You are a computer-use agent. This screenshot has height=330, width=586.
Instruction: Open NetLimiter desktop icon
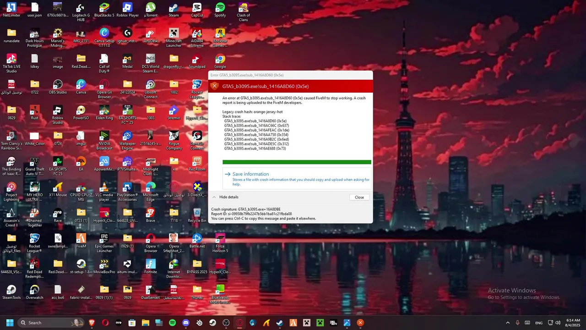(x=11, y=10)
